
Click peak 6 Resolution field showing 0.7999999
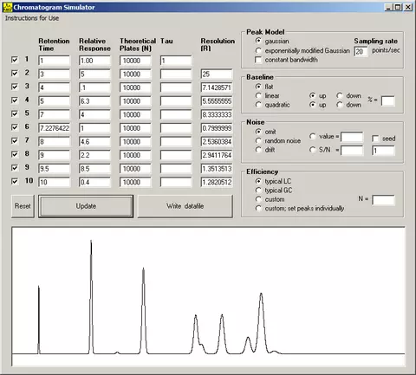click(217, 128)
